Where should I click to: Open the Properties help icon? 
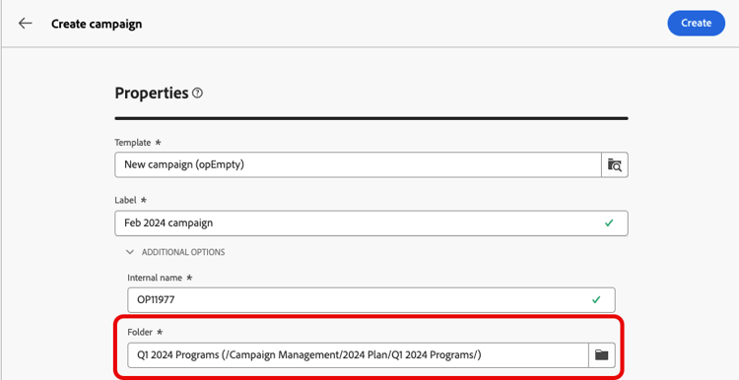click(197, 93)
